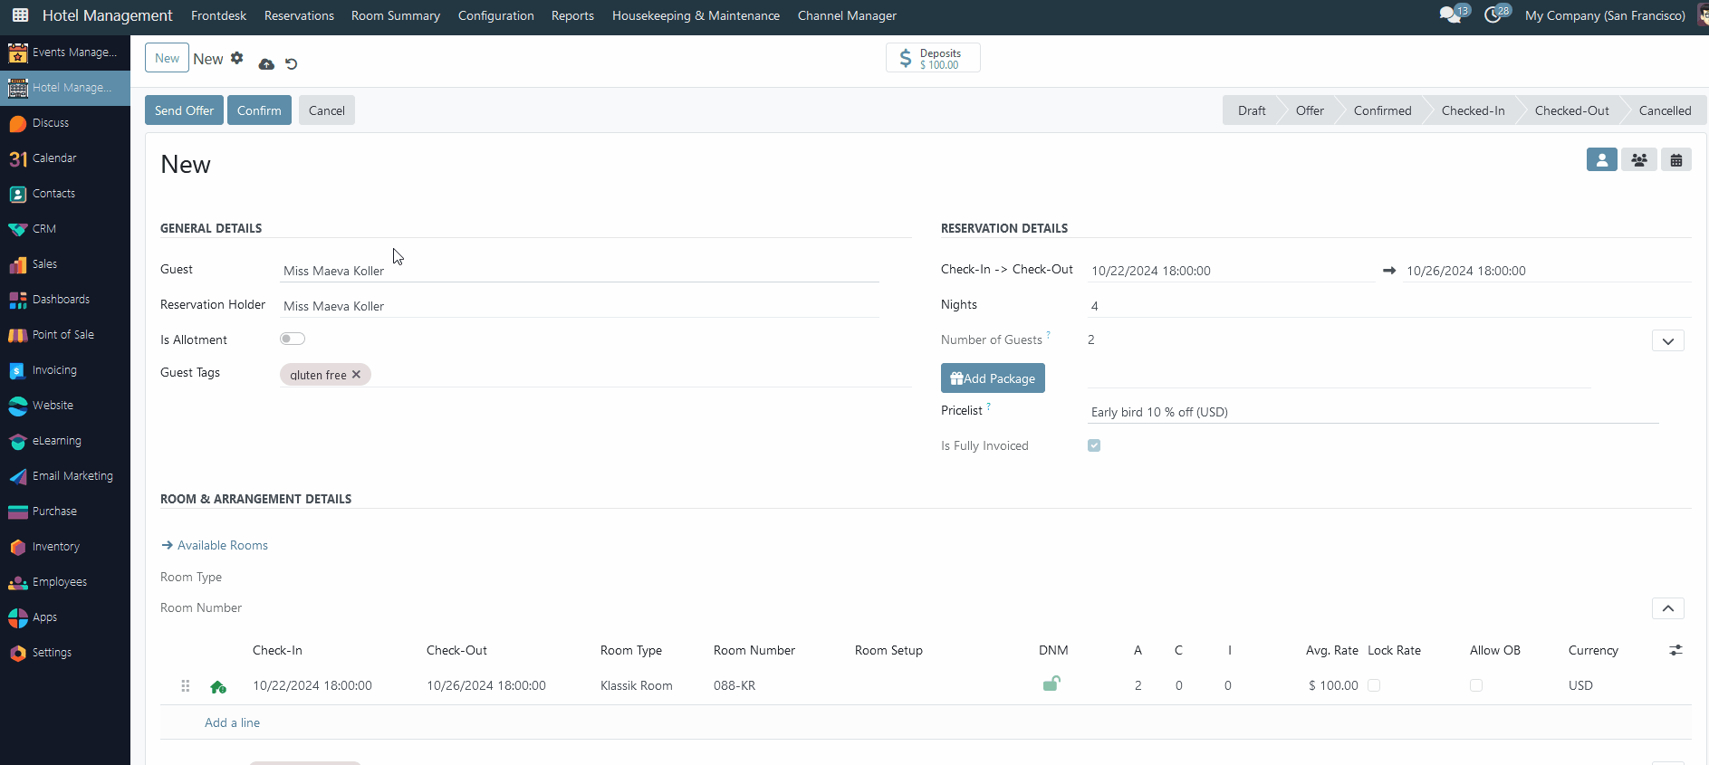Click the drag handle of room line
Viewport: 1709px width, 765px height.
pos(186,686)
